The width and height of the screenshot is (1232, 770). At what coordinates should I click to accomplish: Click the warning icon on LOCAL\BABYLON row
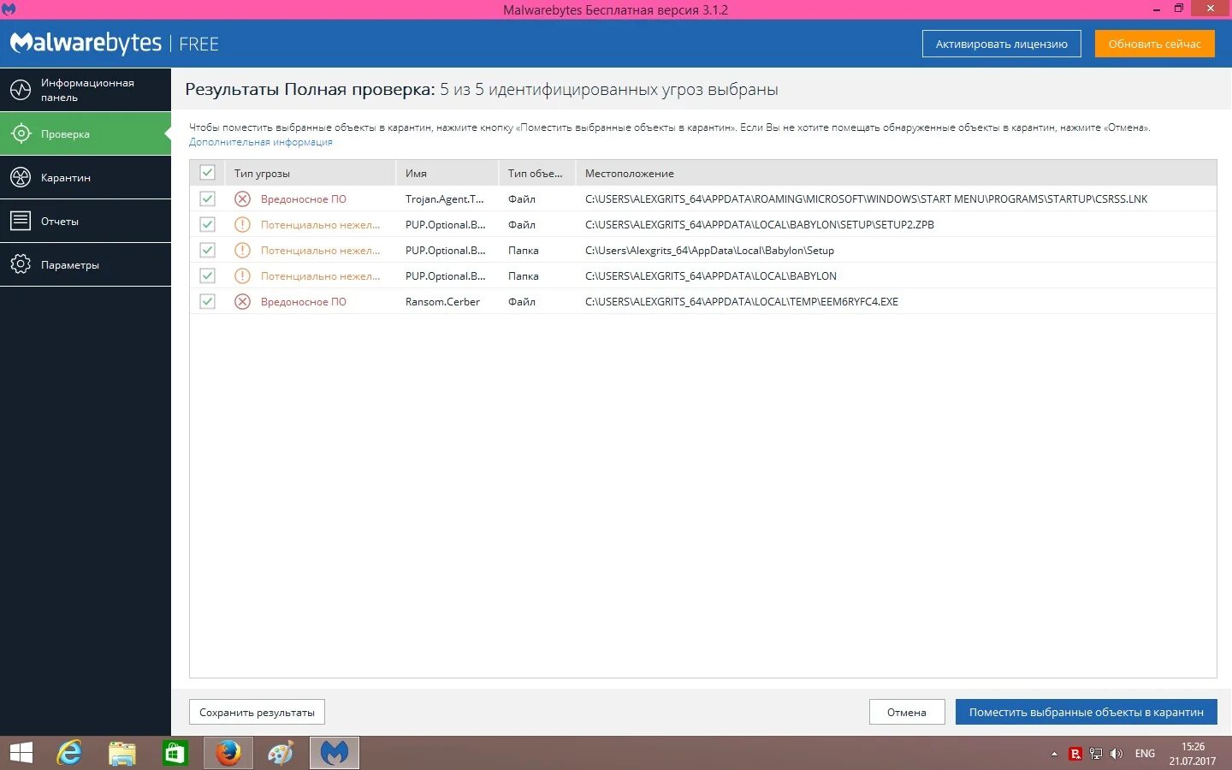click(x=243, y=275)
